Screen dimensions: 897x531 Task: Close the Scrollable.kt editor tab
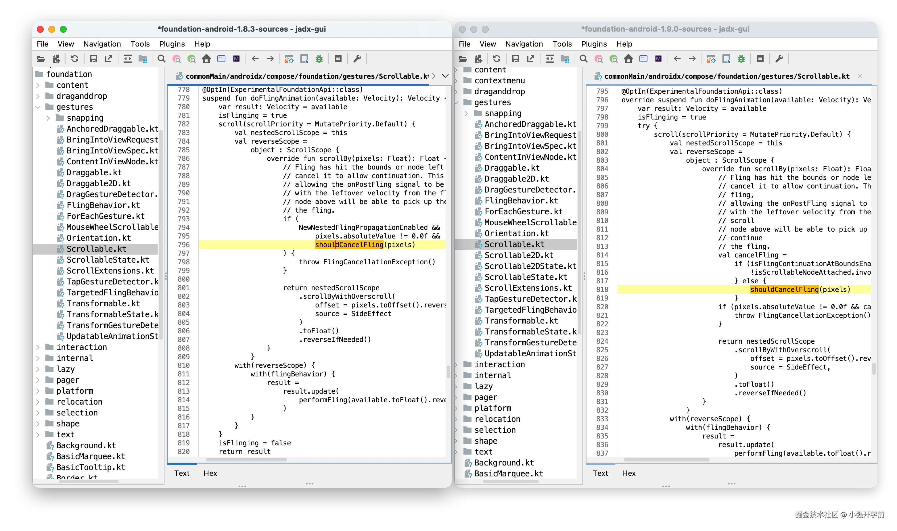coord(860,76)
